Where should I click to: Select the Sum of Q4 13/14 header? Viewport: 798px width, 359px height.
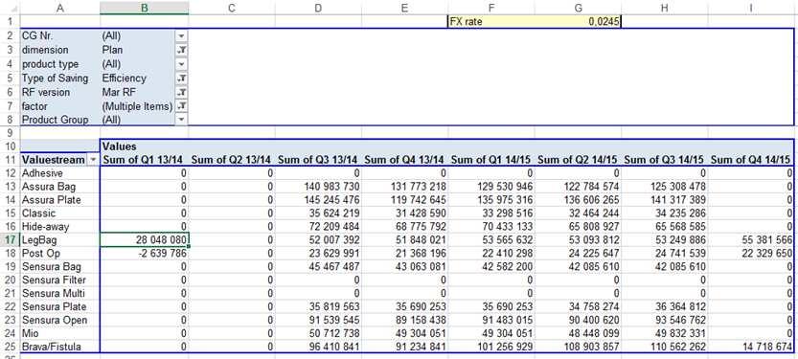click(x=404, y=160)
